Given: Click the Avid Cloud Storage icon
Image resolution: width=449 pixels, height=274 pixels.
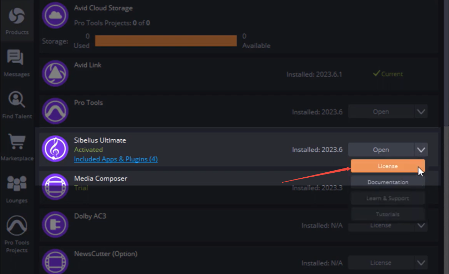Looking at the screenshot, I should pyautogui.click(x=55, y=15).
